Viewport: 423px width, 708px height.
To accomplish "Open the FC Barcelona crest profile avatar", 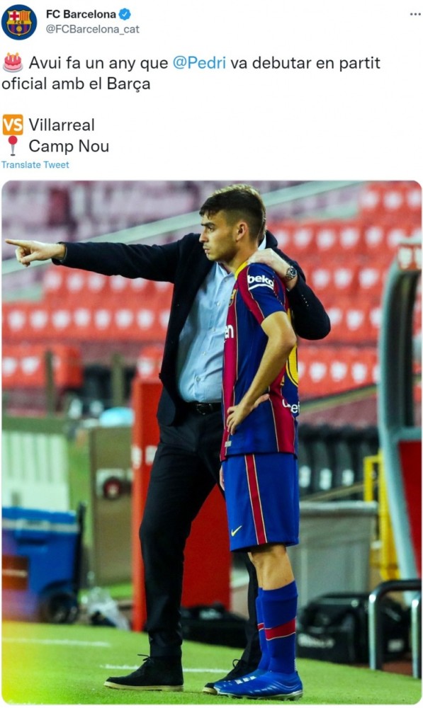I will pyautogui.click(x=18, y=22).
